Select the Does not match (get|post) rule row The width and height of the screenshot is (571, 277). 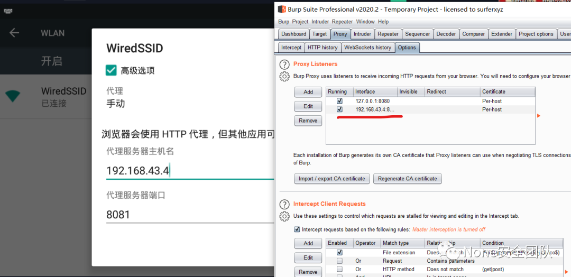(445, 269)
